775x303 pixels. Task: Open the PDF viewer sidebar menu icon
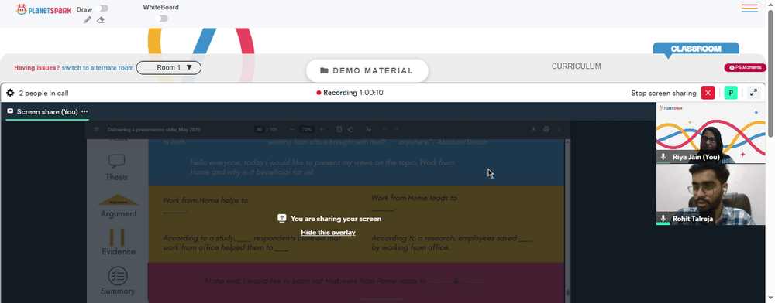96,130
